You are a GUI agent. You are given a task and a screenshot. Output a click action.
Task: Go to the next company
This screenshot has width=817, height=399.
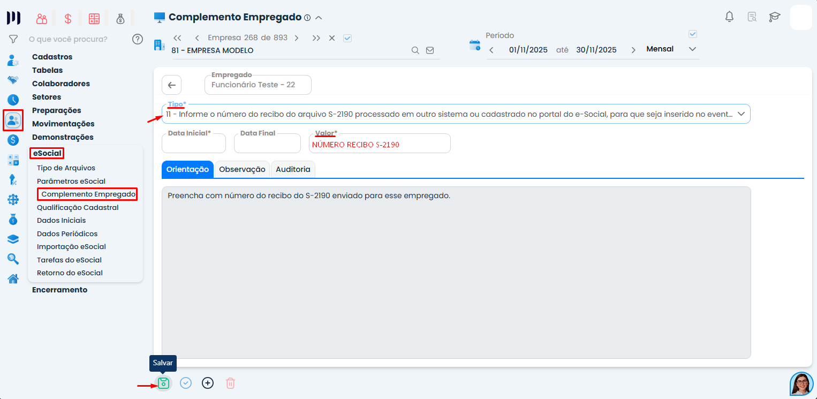(x=297, y=38)
